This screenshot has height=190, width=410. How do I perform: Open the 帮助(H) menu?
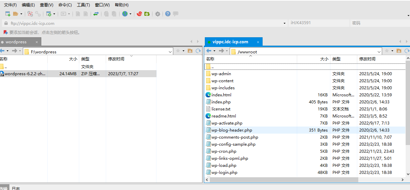(122, 5)
